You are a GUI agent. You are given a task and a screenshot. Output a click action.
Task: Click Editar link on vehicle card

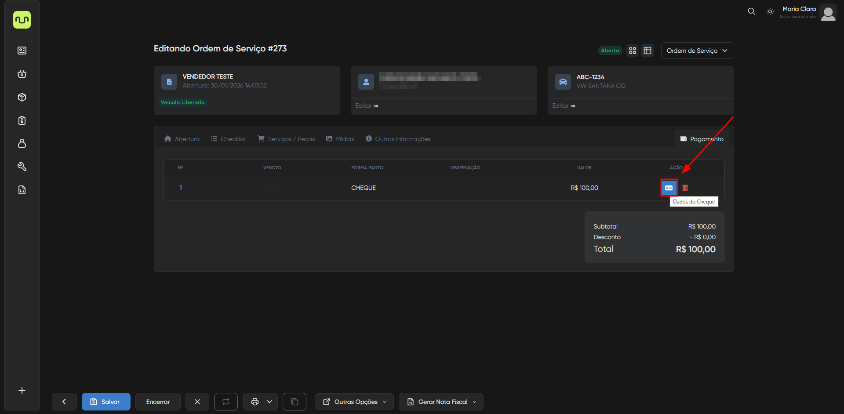click(x=564, y=106)
